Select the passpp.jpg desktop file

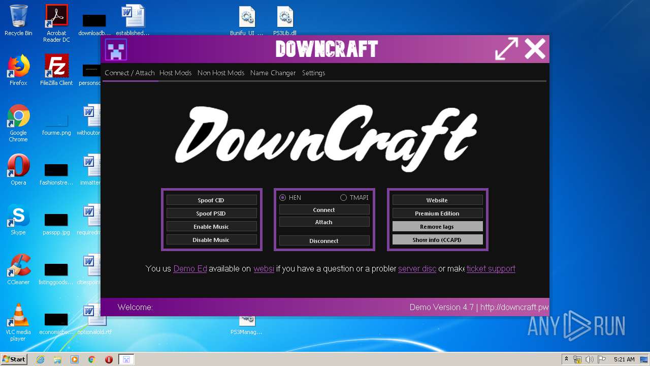point(56,224)
